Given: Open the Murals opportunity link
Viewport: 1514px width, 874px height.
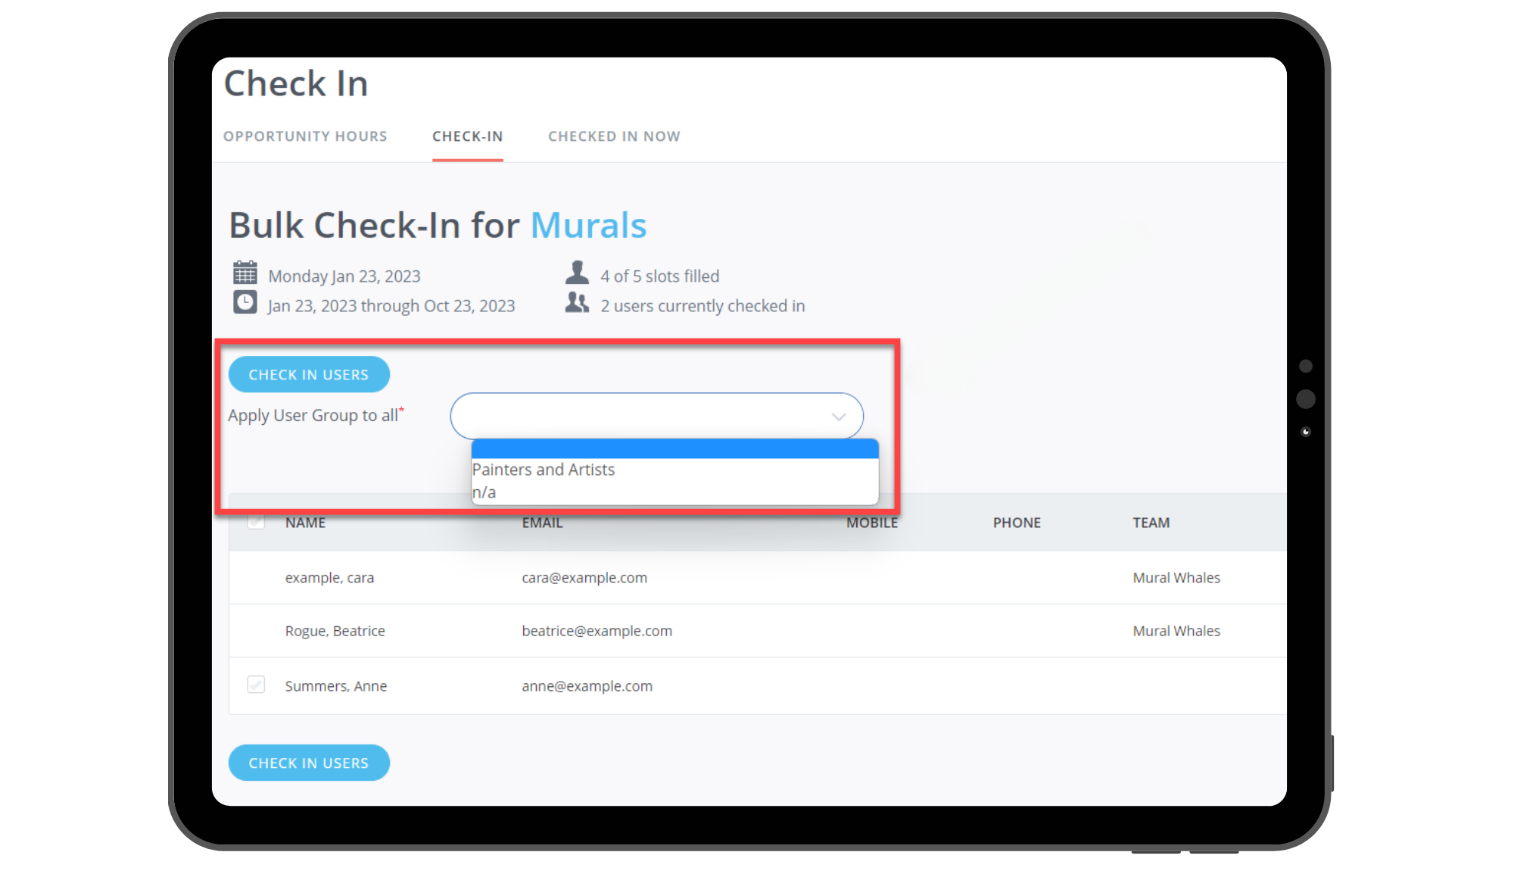Looking at the screenshot, I should point(588,225).
